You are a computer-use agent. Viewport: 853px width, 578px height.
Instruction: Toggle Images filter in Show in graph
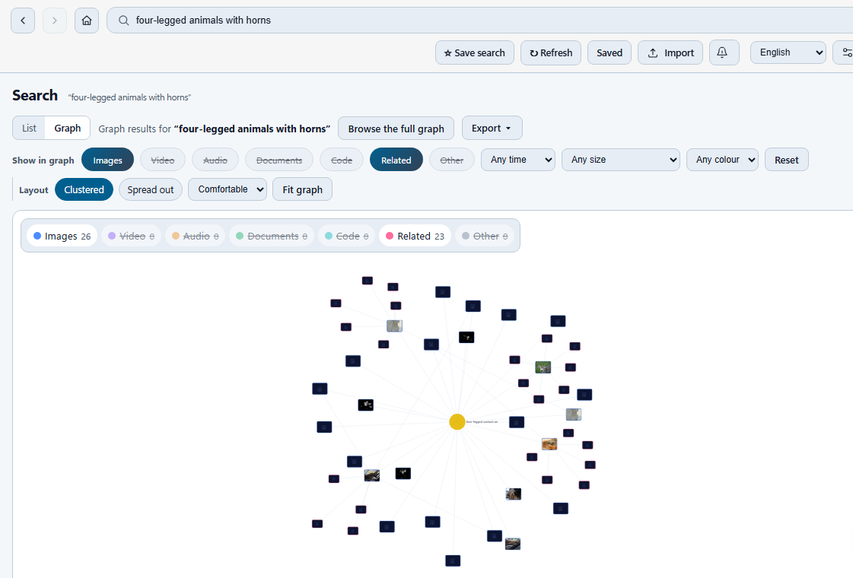pyautogui.click(x=108, y=160)
